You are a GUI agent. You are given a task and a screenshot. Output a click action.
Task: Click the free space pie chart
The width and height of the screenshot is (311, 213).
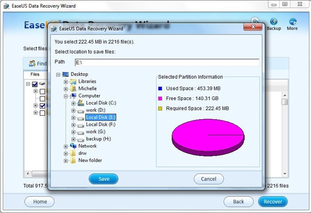coord(208,137)
